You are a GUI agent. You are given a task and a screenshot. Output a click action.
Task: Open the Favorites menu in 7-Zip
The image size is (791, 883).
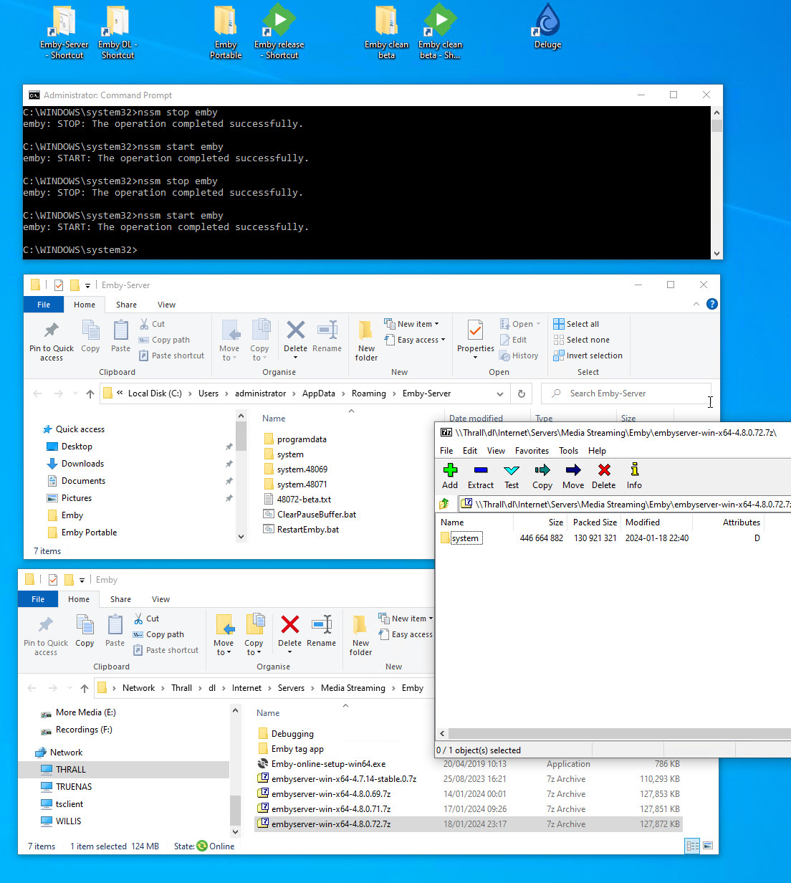(532, 451)
